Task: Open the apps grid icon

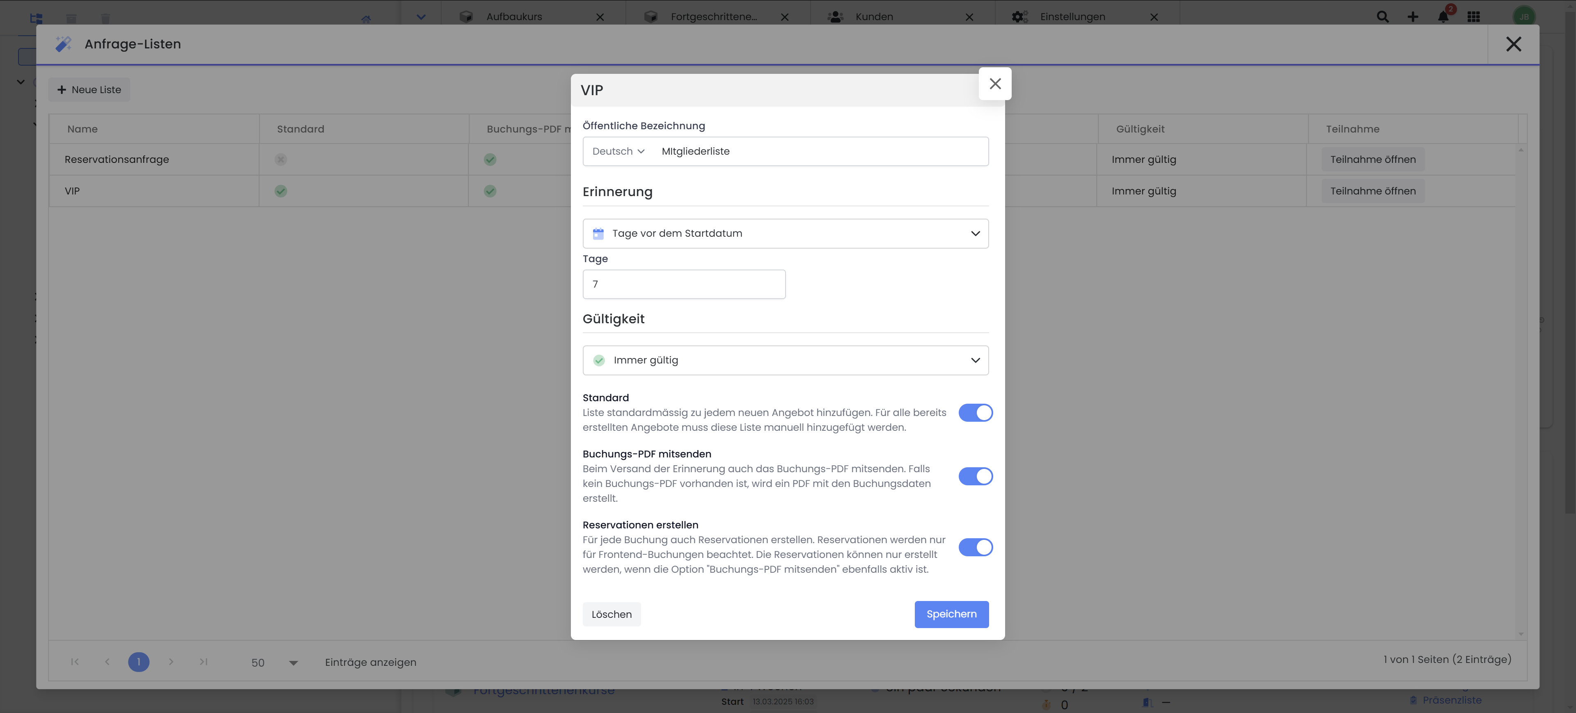Action: pos(1474,16)
